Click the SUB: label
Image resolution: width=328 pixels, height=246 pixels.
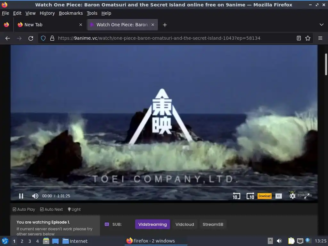[117, 225]
